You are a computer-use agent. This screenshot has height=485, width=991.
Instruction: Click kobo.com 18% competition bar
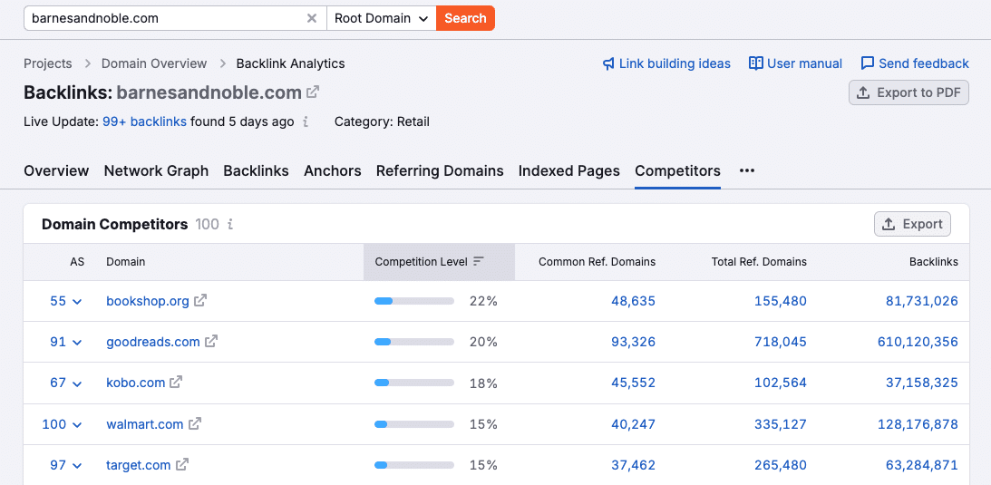tap(414, 383)
